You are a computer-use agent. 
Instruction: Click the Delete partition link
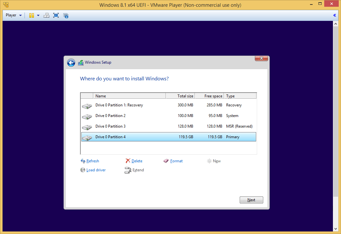pos(136,161)
